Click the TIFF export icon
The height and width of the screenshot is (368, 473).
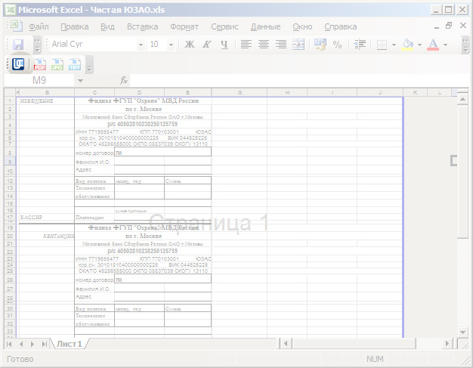coord(75,65)
